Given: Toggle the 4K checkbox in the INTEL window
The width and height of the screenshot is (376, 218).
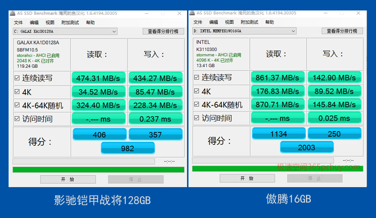Looking at the screenshot, I should tap(197, 91).
